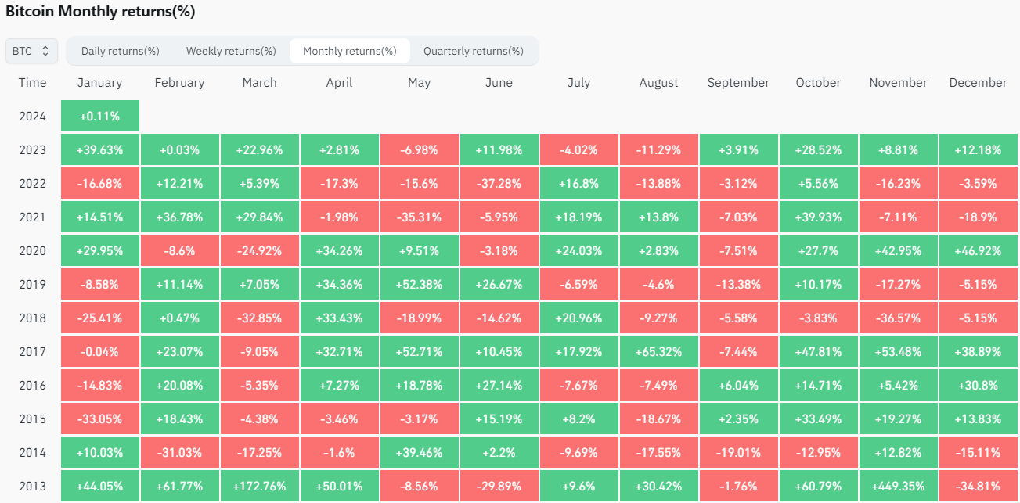Click the September column header
The width and height of the screenshot is (1020, 503).
(738, 82)
